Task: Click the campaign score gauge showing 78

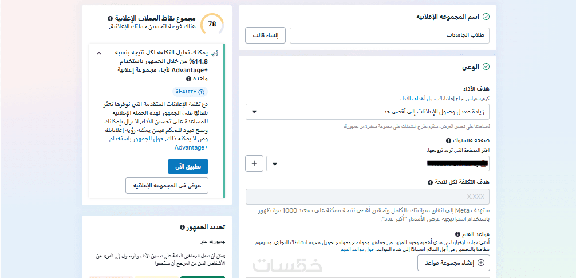Action: [x=212, y=24]
